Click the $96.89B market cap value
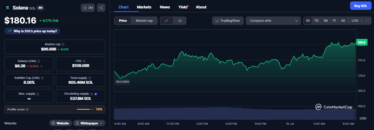The width and height of the screenshot is (374, 130). (49, 49)
